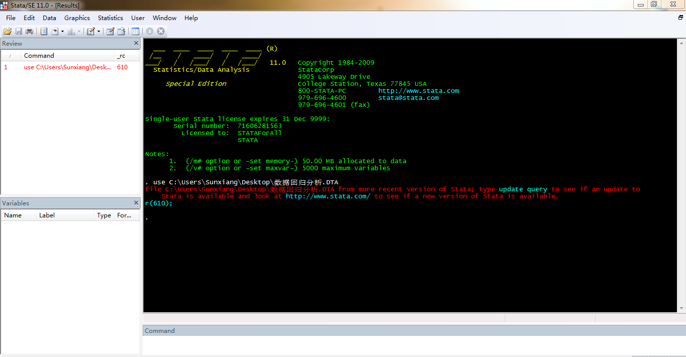
Task: Click the Clear more-condition down arrow icon
Action: 150,31
